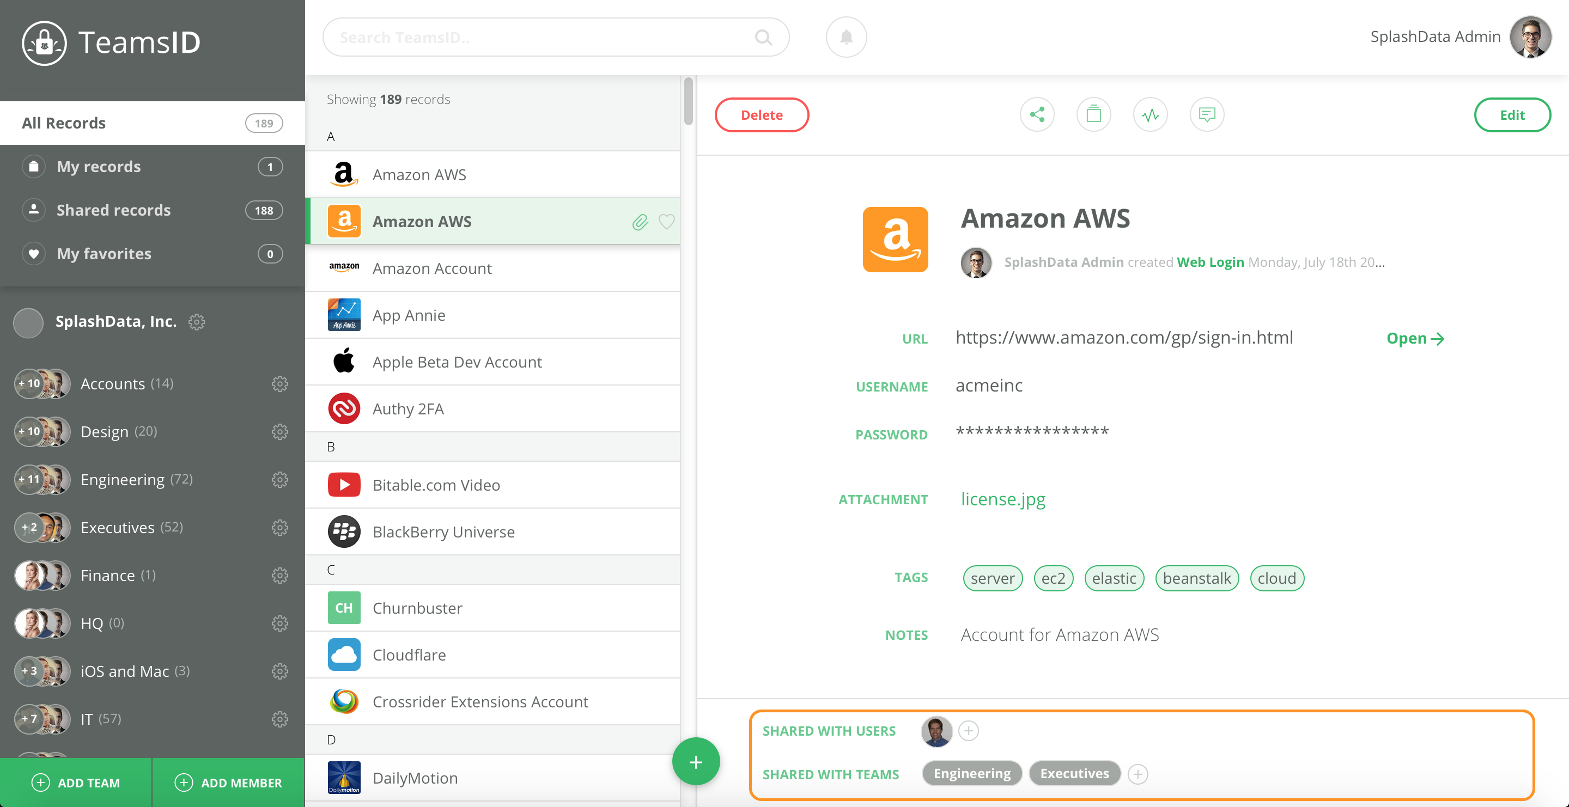Click the notification bell icon
This screenshot has width=1569, height=807.
(x=846, y=37)
